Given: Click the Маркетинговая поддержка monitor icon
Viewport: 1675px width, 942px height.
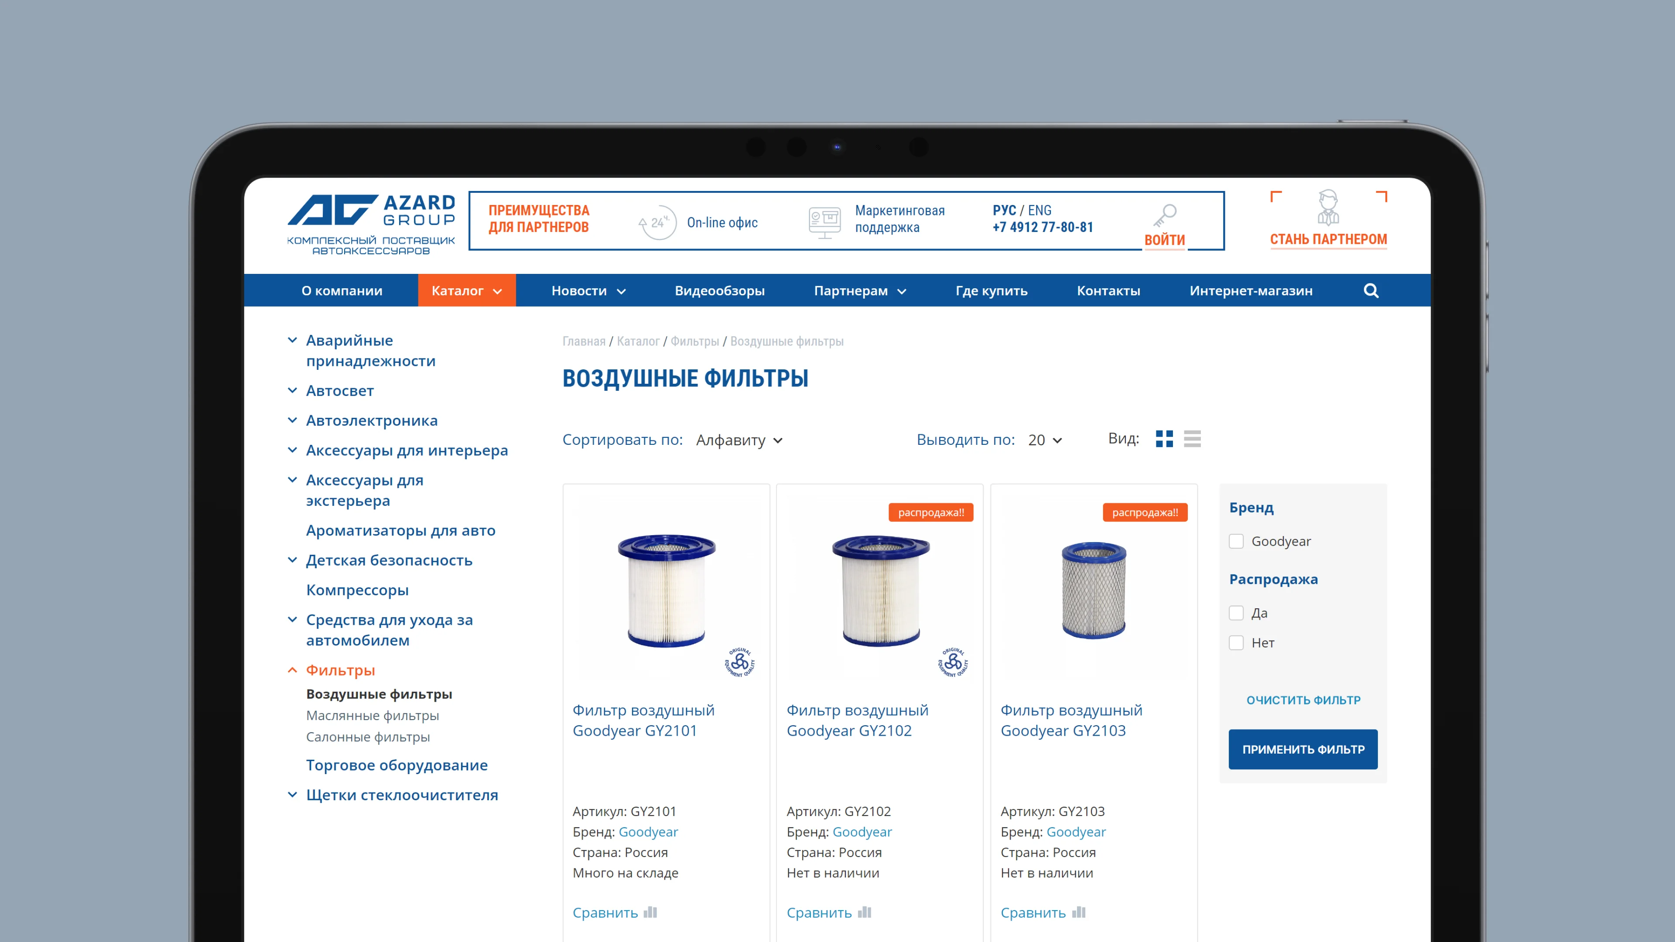Looking at the screenshot, I should tap(824, 221).
